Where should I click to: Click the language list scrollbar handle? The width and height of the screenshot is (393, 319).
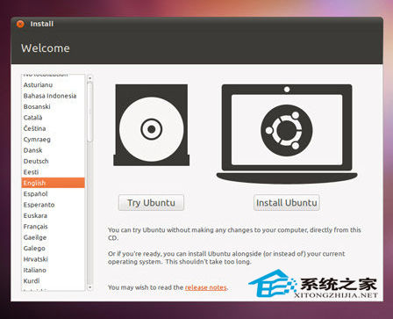pyautogui.click(x=89, y=112)
